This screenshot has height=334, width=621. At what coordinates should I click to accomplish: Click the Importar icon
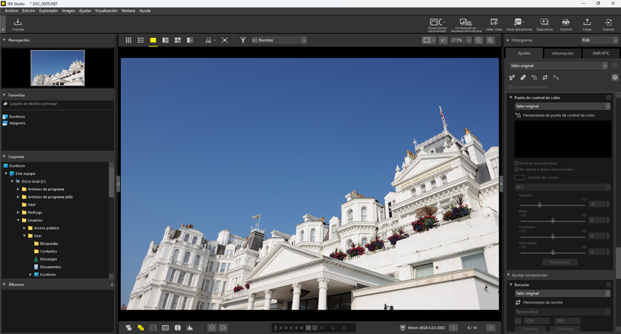[x=18, y=24]
